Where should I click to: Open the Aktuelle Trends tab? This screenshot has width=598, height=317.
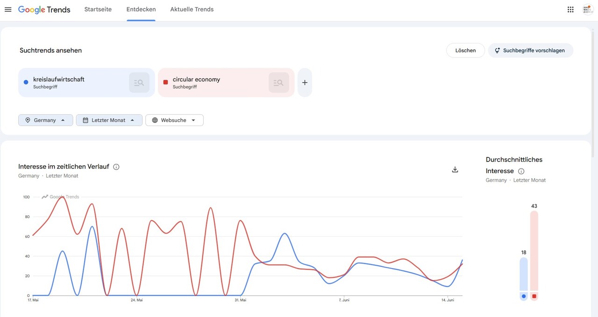coord(192,9)
